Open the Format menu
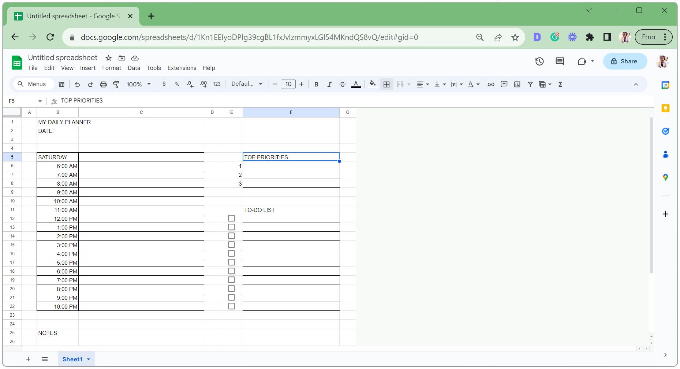The width and height of the screenshot is (680, 369). coord(111,68)
